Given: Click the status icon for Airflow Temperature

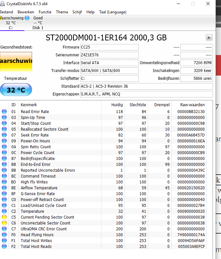Looking at the screenshot, I should coord(4,188).
